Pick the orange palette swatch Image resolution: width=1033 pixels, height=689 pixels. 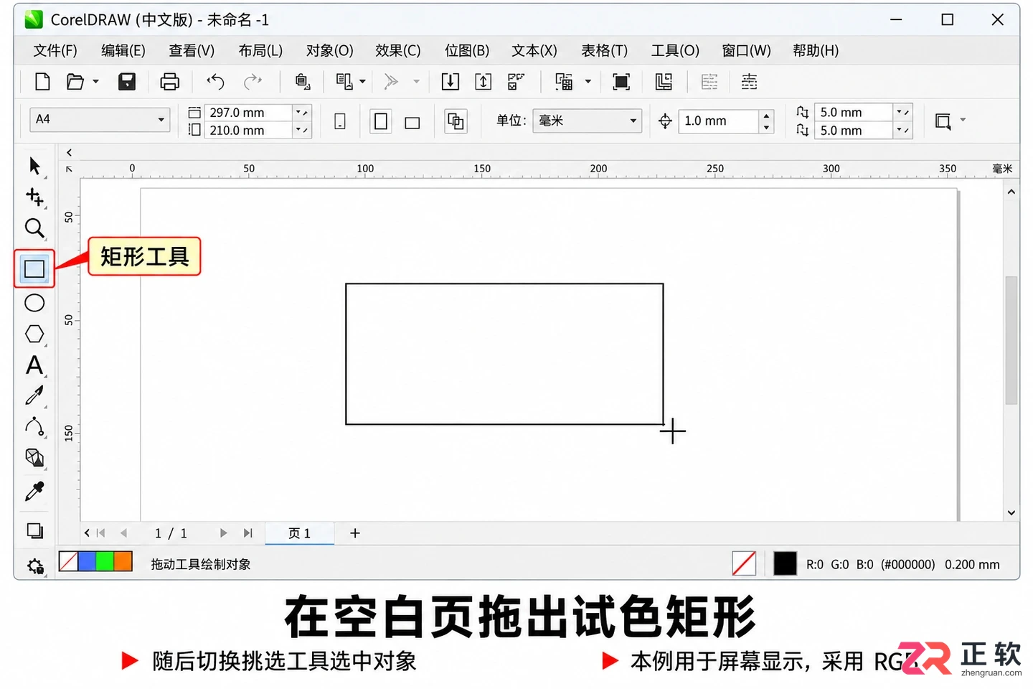123,561
